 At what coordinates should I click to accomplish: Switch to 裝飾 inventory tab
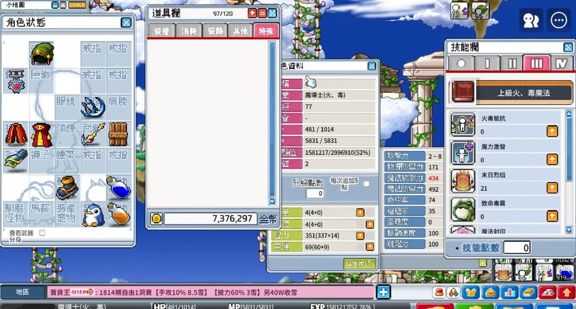pyautogui.click(x=215, y=31)
